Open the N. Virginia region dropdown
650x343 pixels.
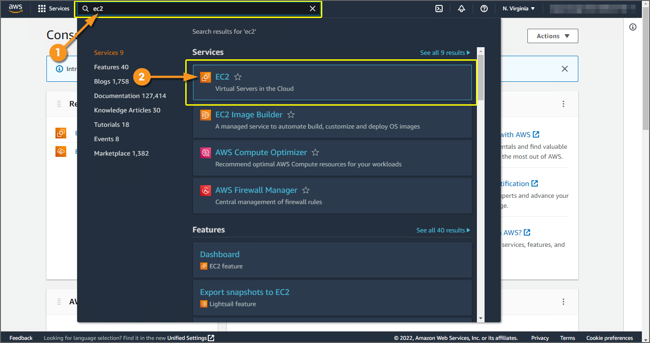click(x=518, y=9)
